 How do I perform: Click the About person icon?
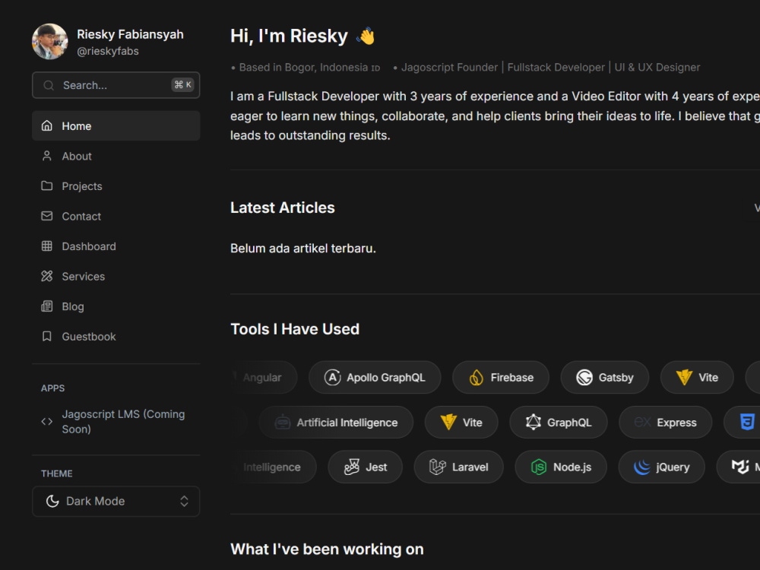pos(46,156)
